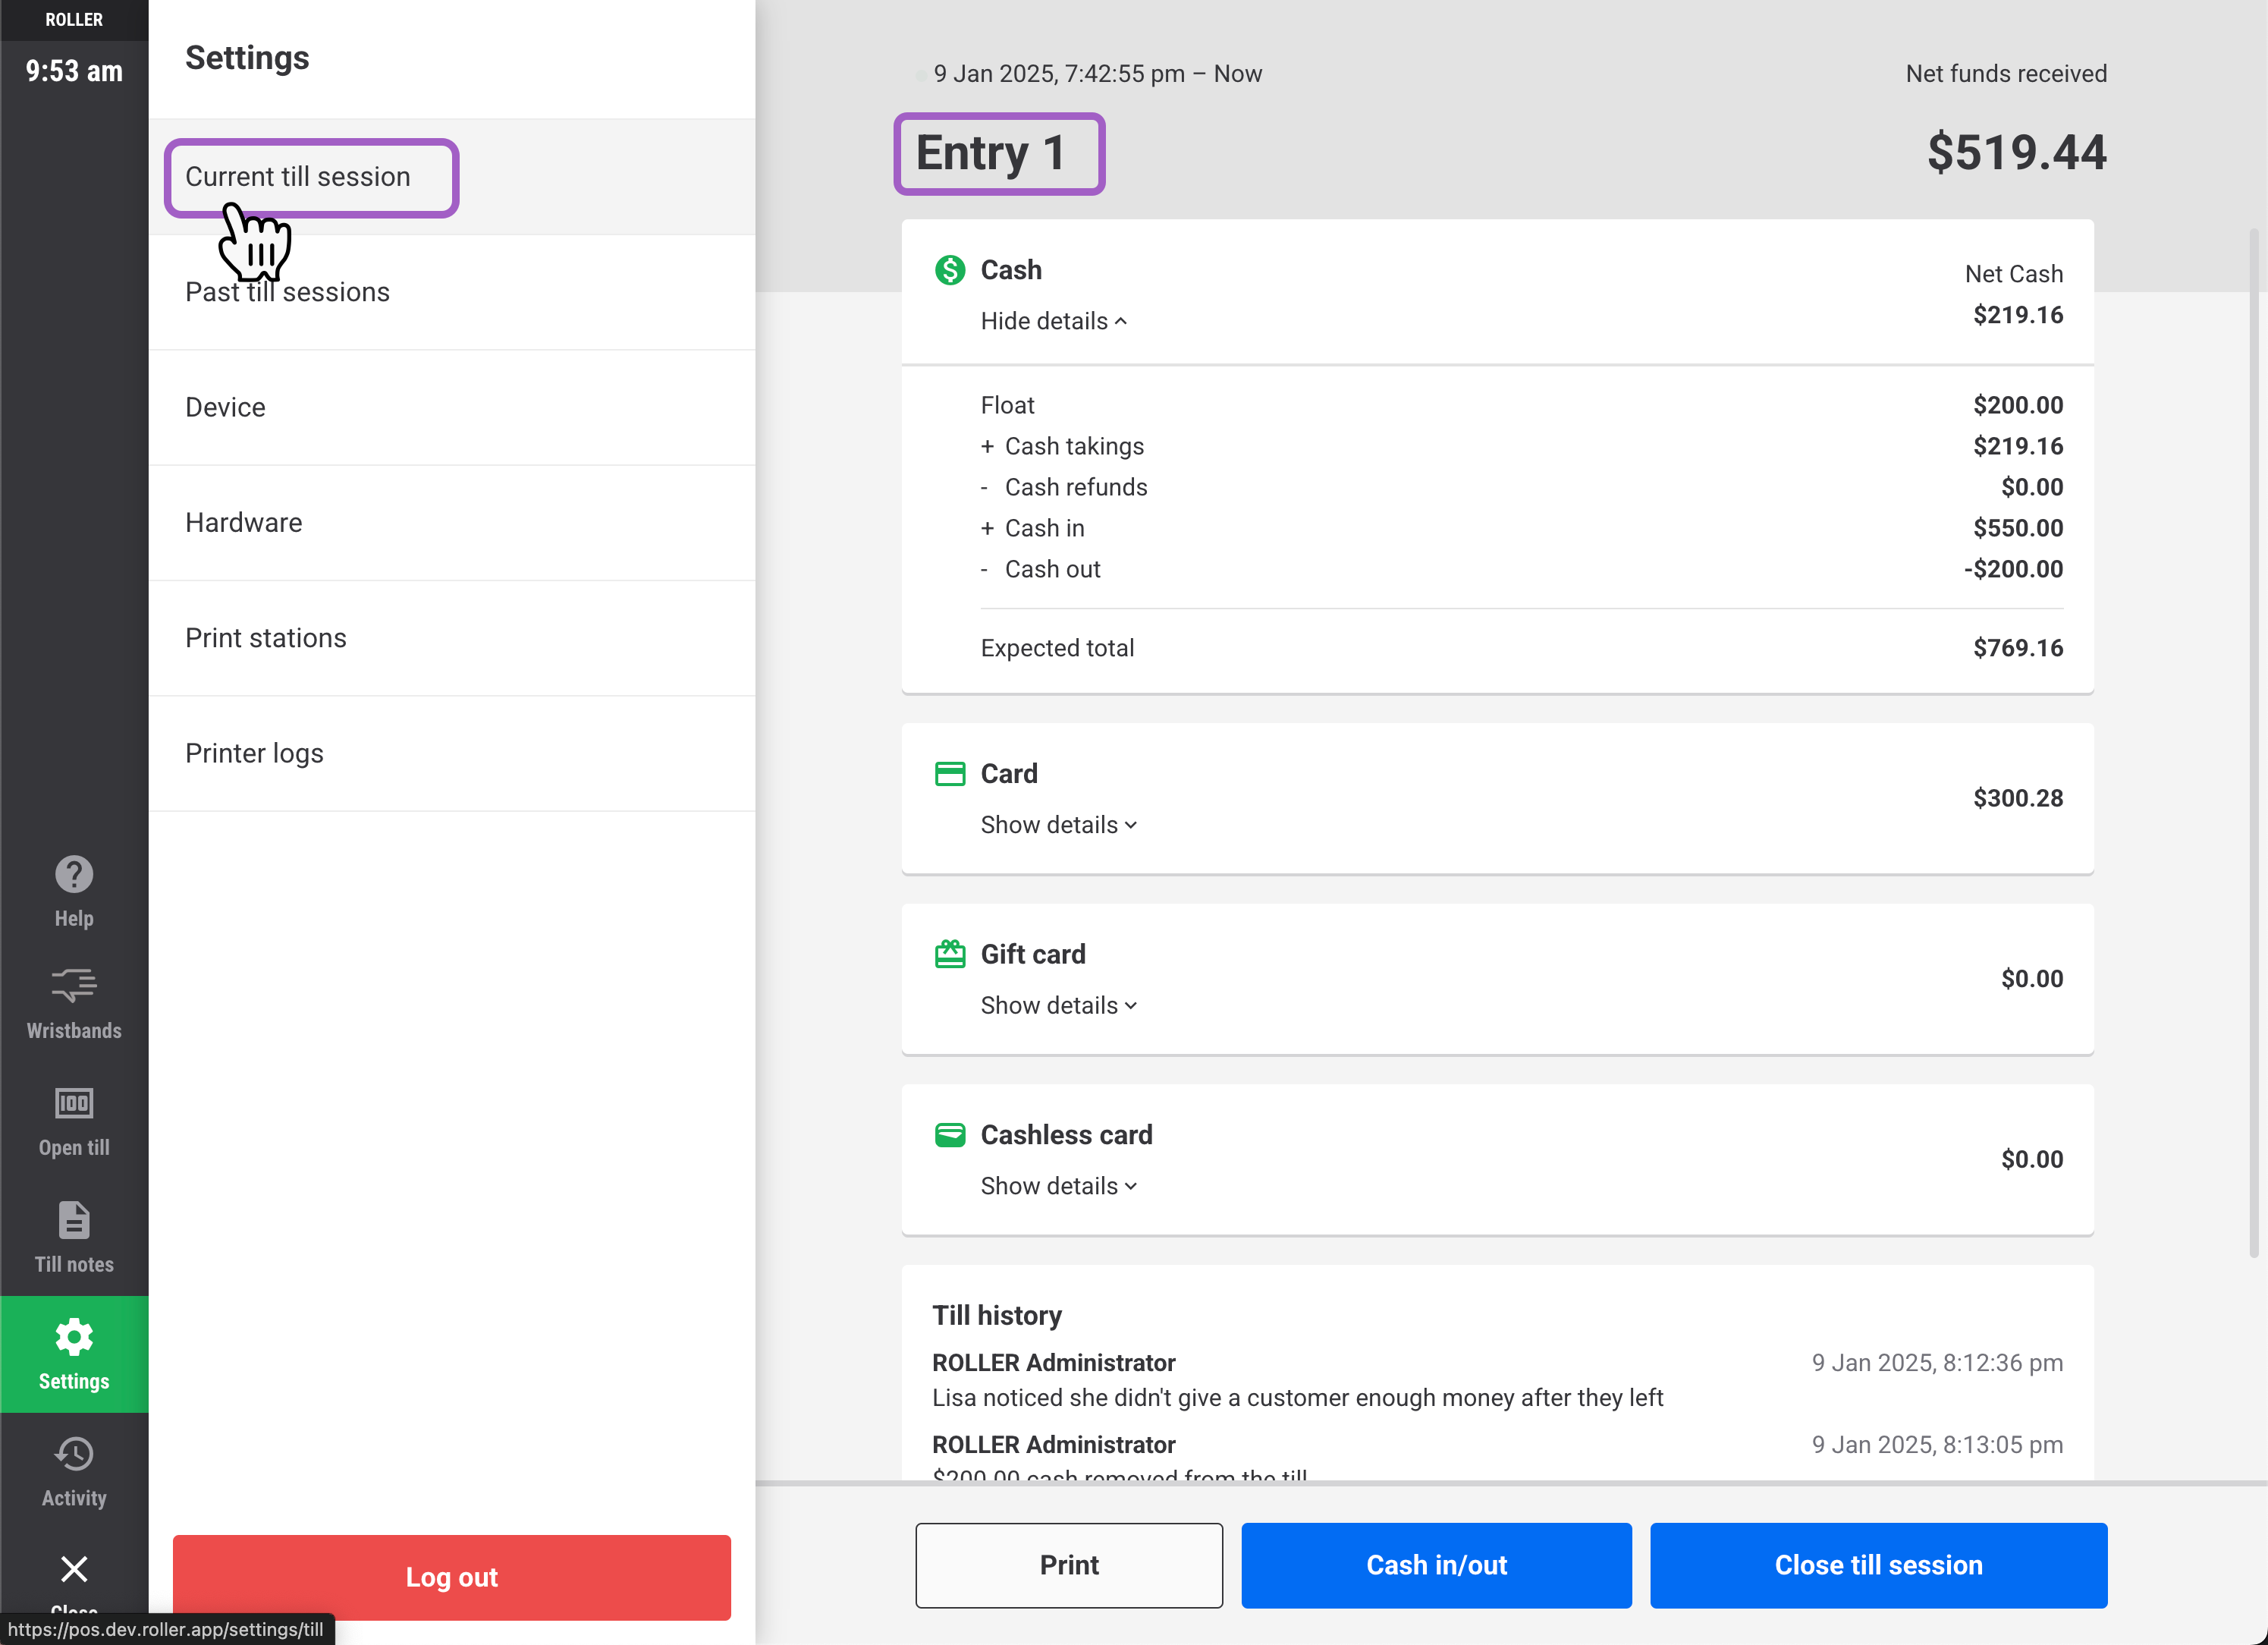Collapse Cash section with Hide details

1053,321
